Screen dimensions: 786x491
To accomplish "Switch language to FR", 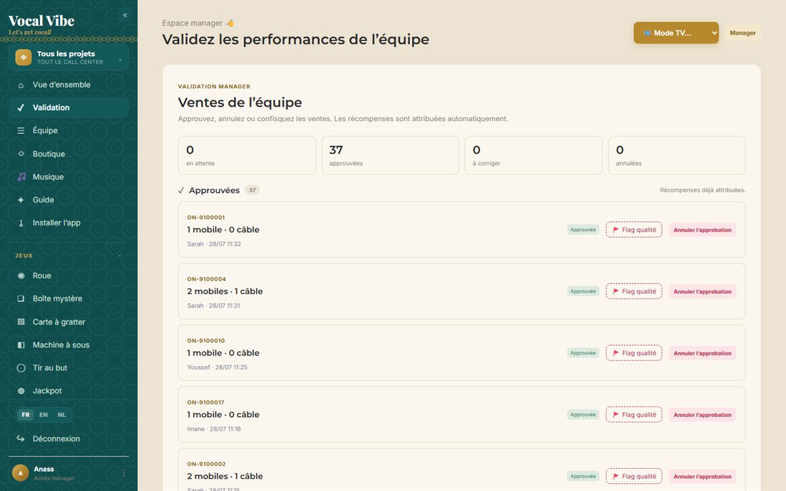I will tap(26, 415).
